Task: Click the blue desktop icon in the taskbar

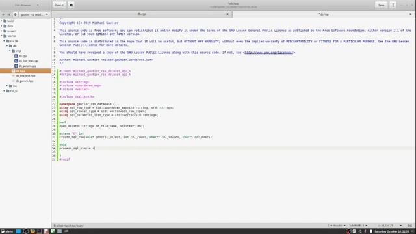Action: coord(18,231)
